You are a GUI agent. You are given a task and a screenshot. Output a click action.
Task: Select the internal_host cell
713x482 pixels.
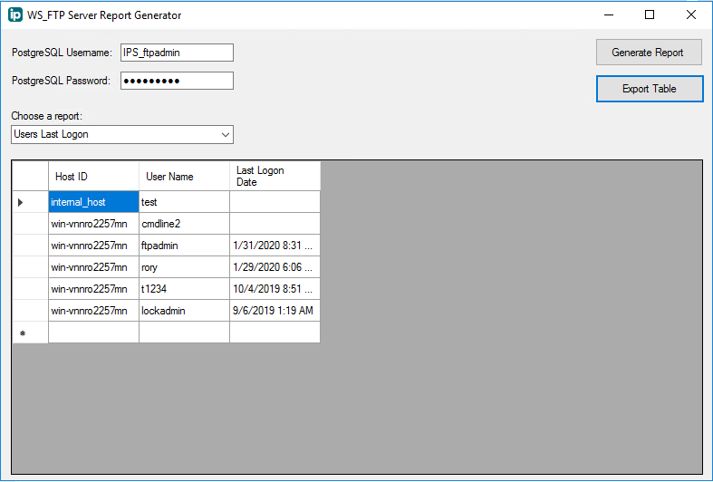pyautogui.click(x=93, y=202)
